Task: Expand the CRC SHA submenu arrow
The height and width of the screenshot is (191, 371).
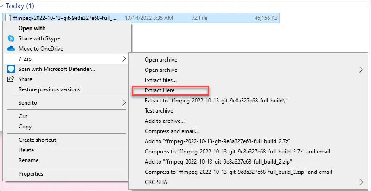Action: pyautogui.click(x=360, y=182)
